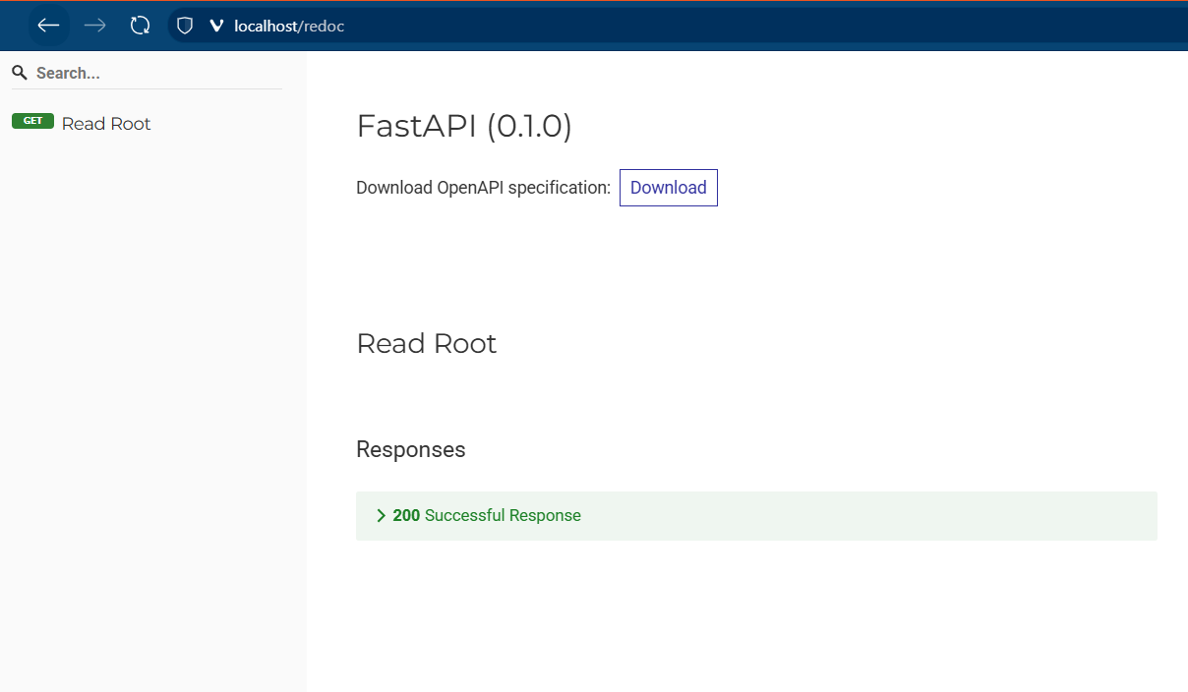Image resolution: width=1188 pixels, height=692 pixels.
Task: Select the localhost/redoc address bar
Action: tap(289, 27)
